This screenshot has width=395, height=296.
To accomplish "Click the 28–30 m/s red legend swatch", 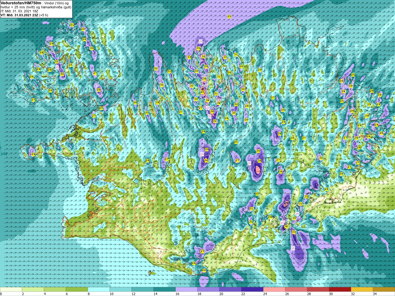I will pos(318,290).
